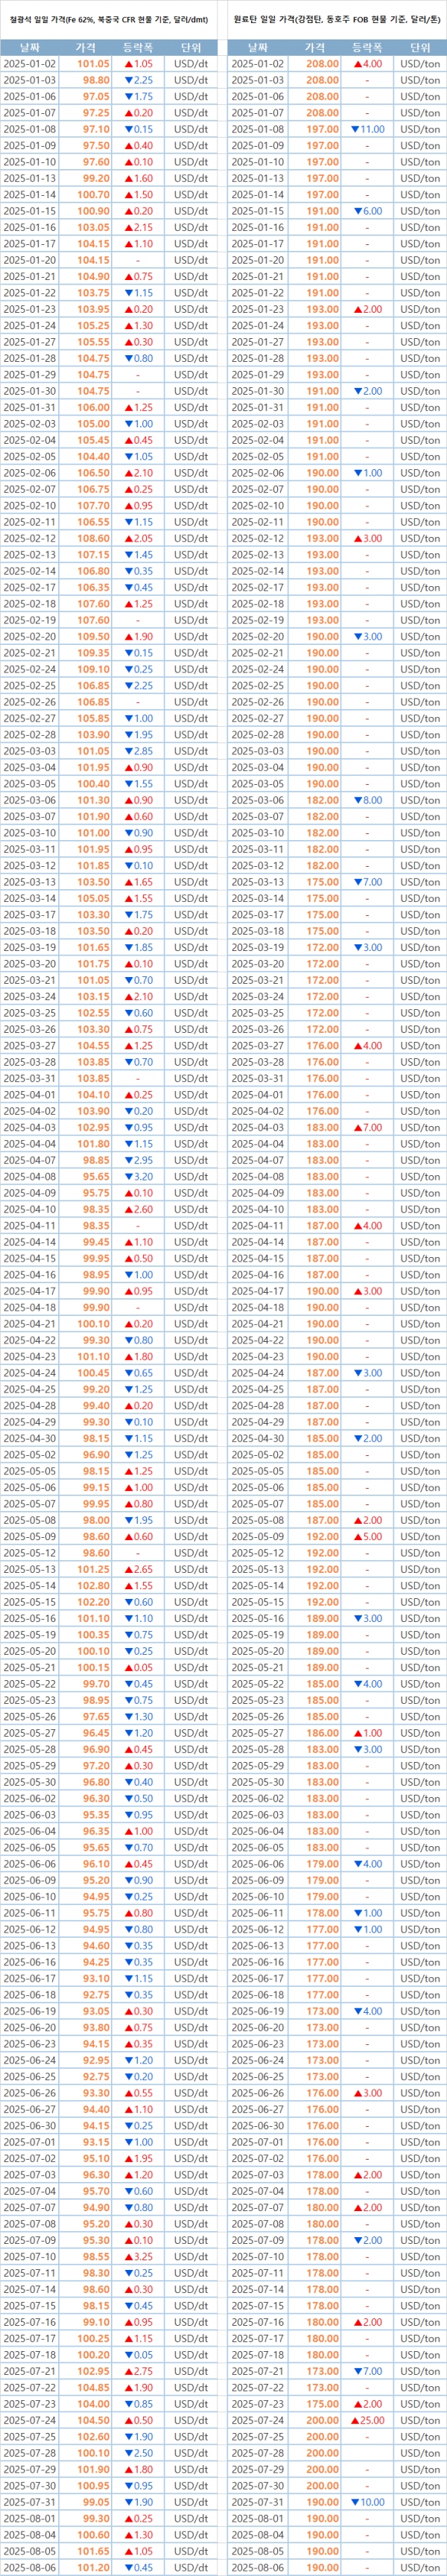
Task: Click the ▼10.00 coking coal change on 2025-07-31
Action: tap(367, 2502)
